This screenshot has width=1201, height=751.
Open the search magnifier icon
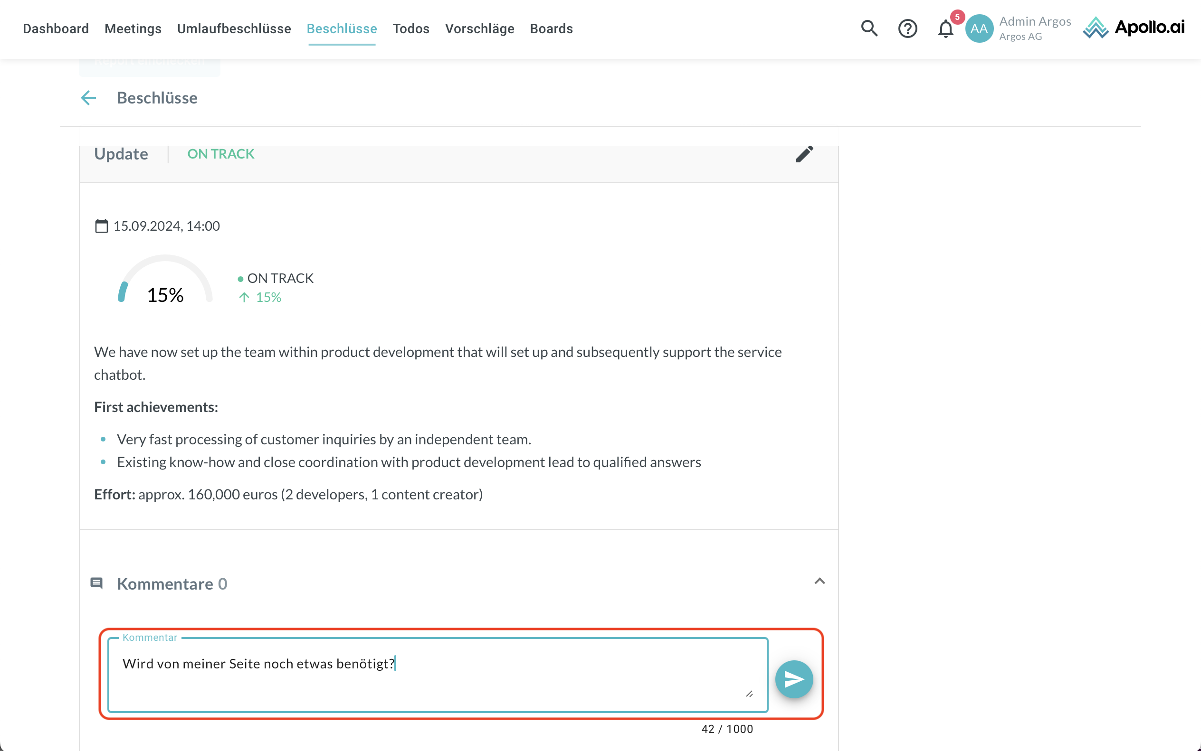[x=869, y=28]
